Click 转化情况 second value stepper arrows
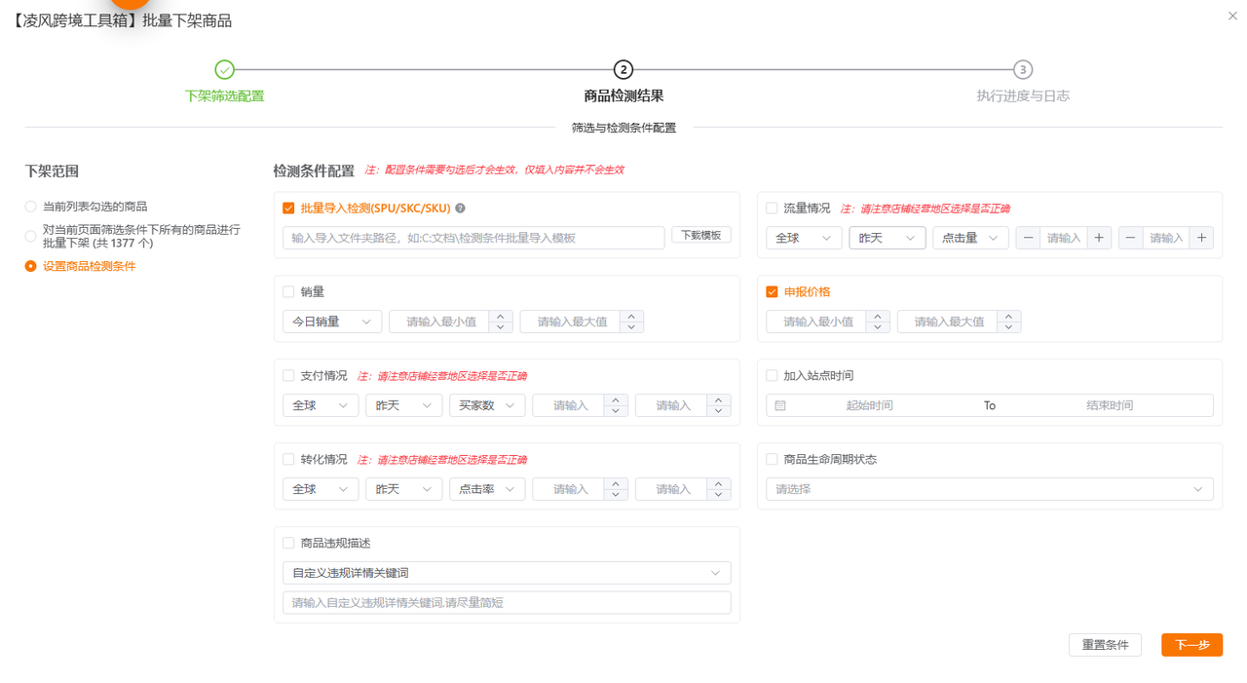This screenshot has width=1247, height=683. tap(719, 489)
